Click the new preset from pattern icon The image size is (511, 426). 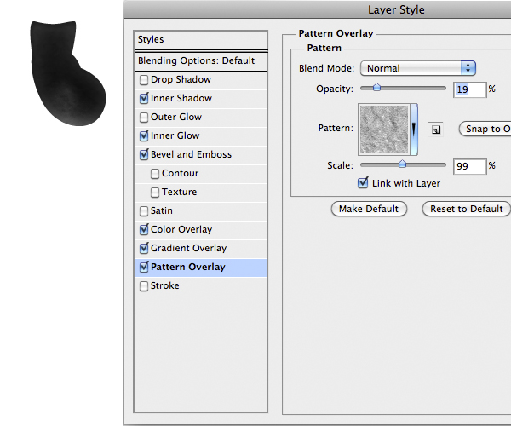[435, 130]
